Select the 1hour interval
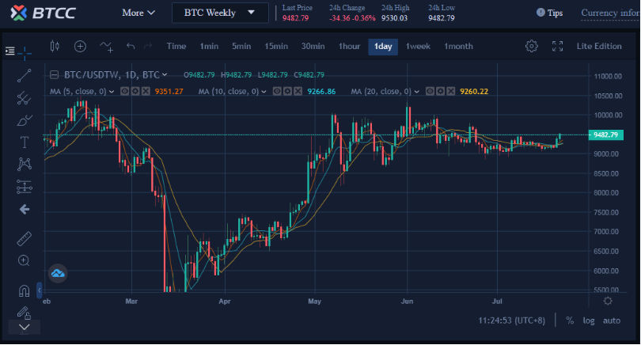Image resolution: width=641 pixels, height=345 pixels. (349, 46)
